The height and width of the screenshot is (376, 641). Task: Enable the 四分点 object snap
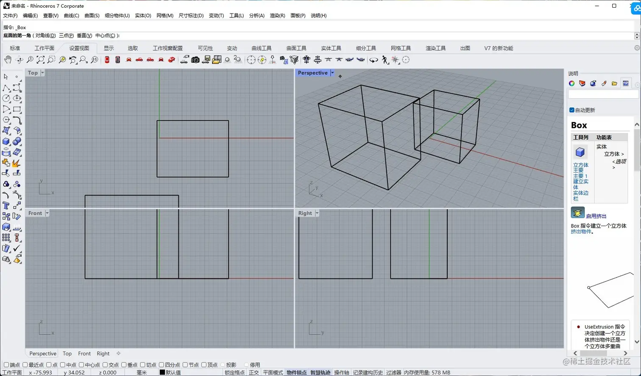[162, 365]
